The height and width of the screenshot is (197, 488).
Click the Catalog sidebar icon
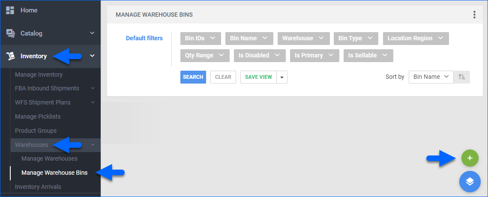click(10, 33)
